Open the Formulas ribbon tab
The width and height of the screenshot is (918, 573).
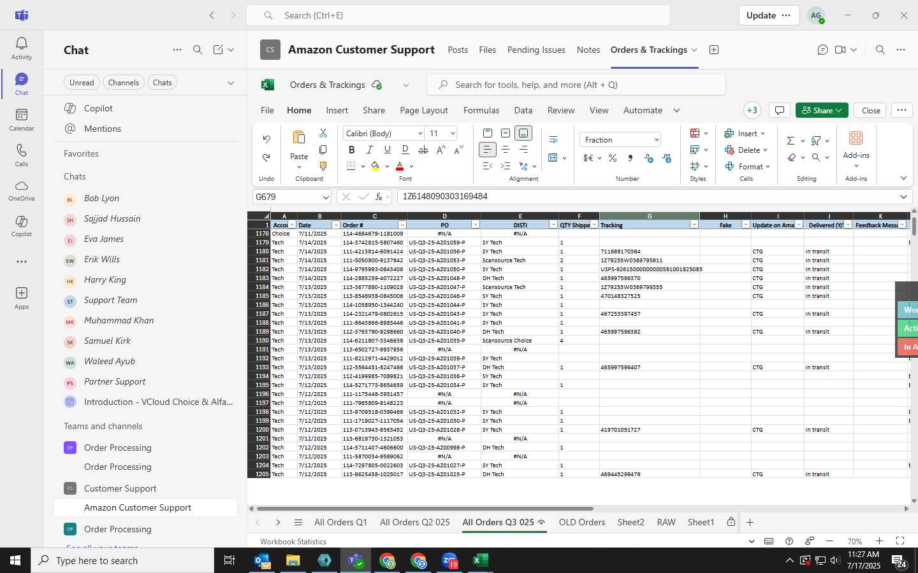(x=481, y=110)
